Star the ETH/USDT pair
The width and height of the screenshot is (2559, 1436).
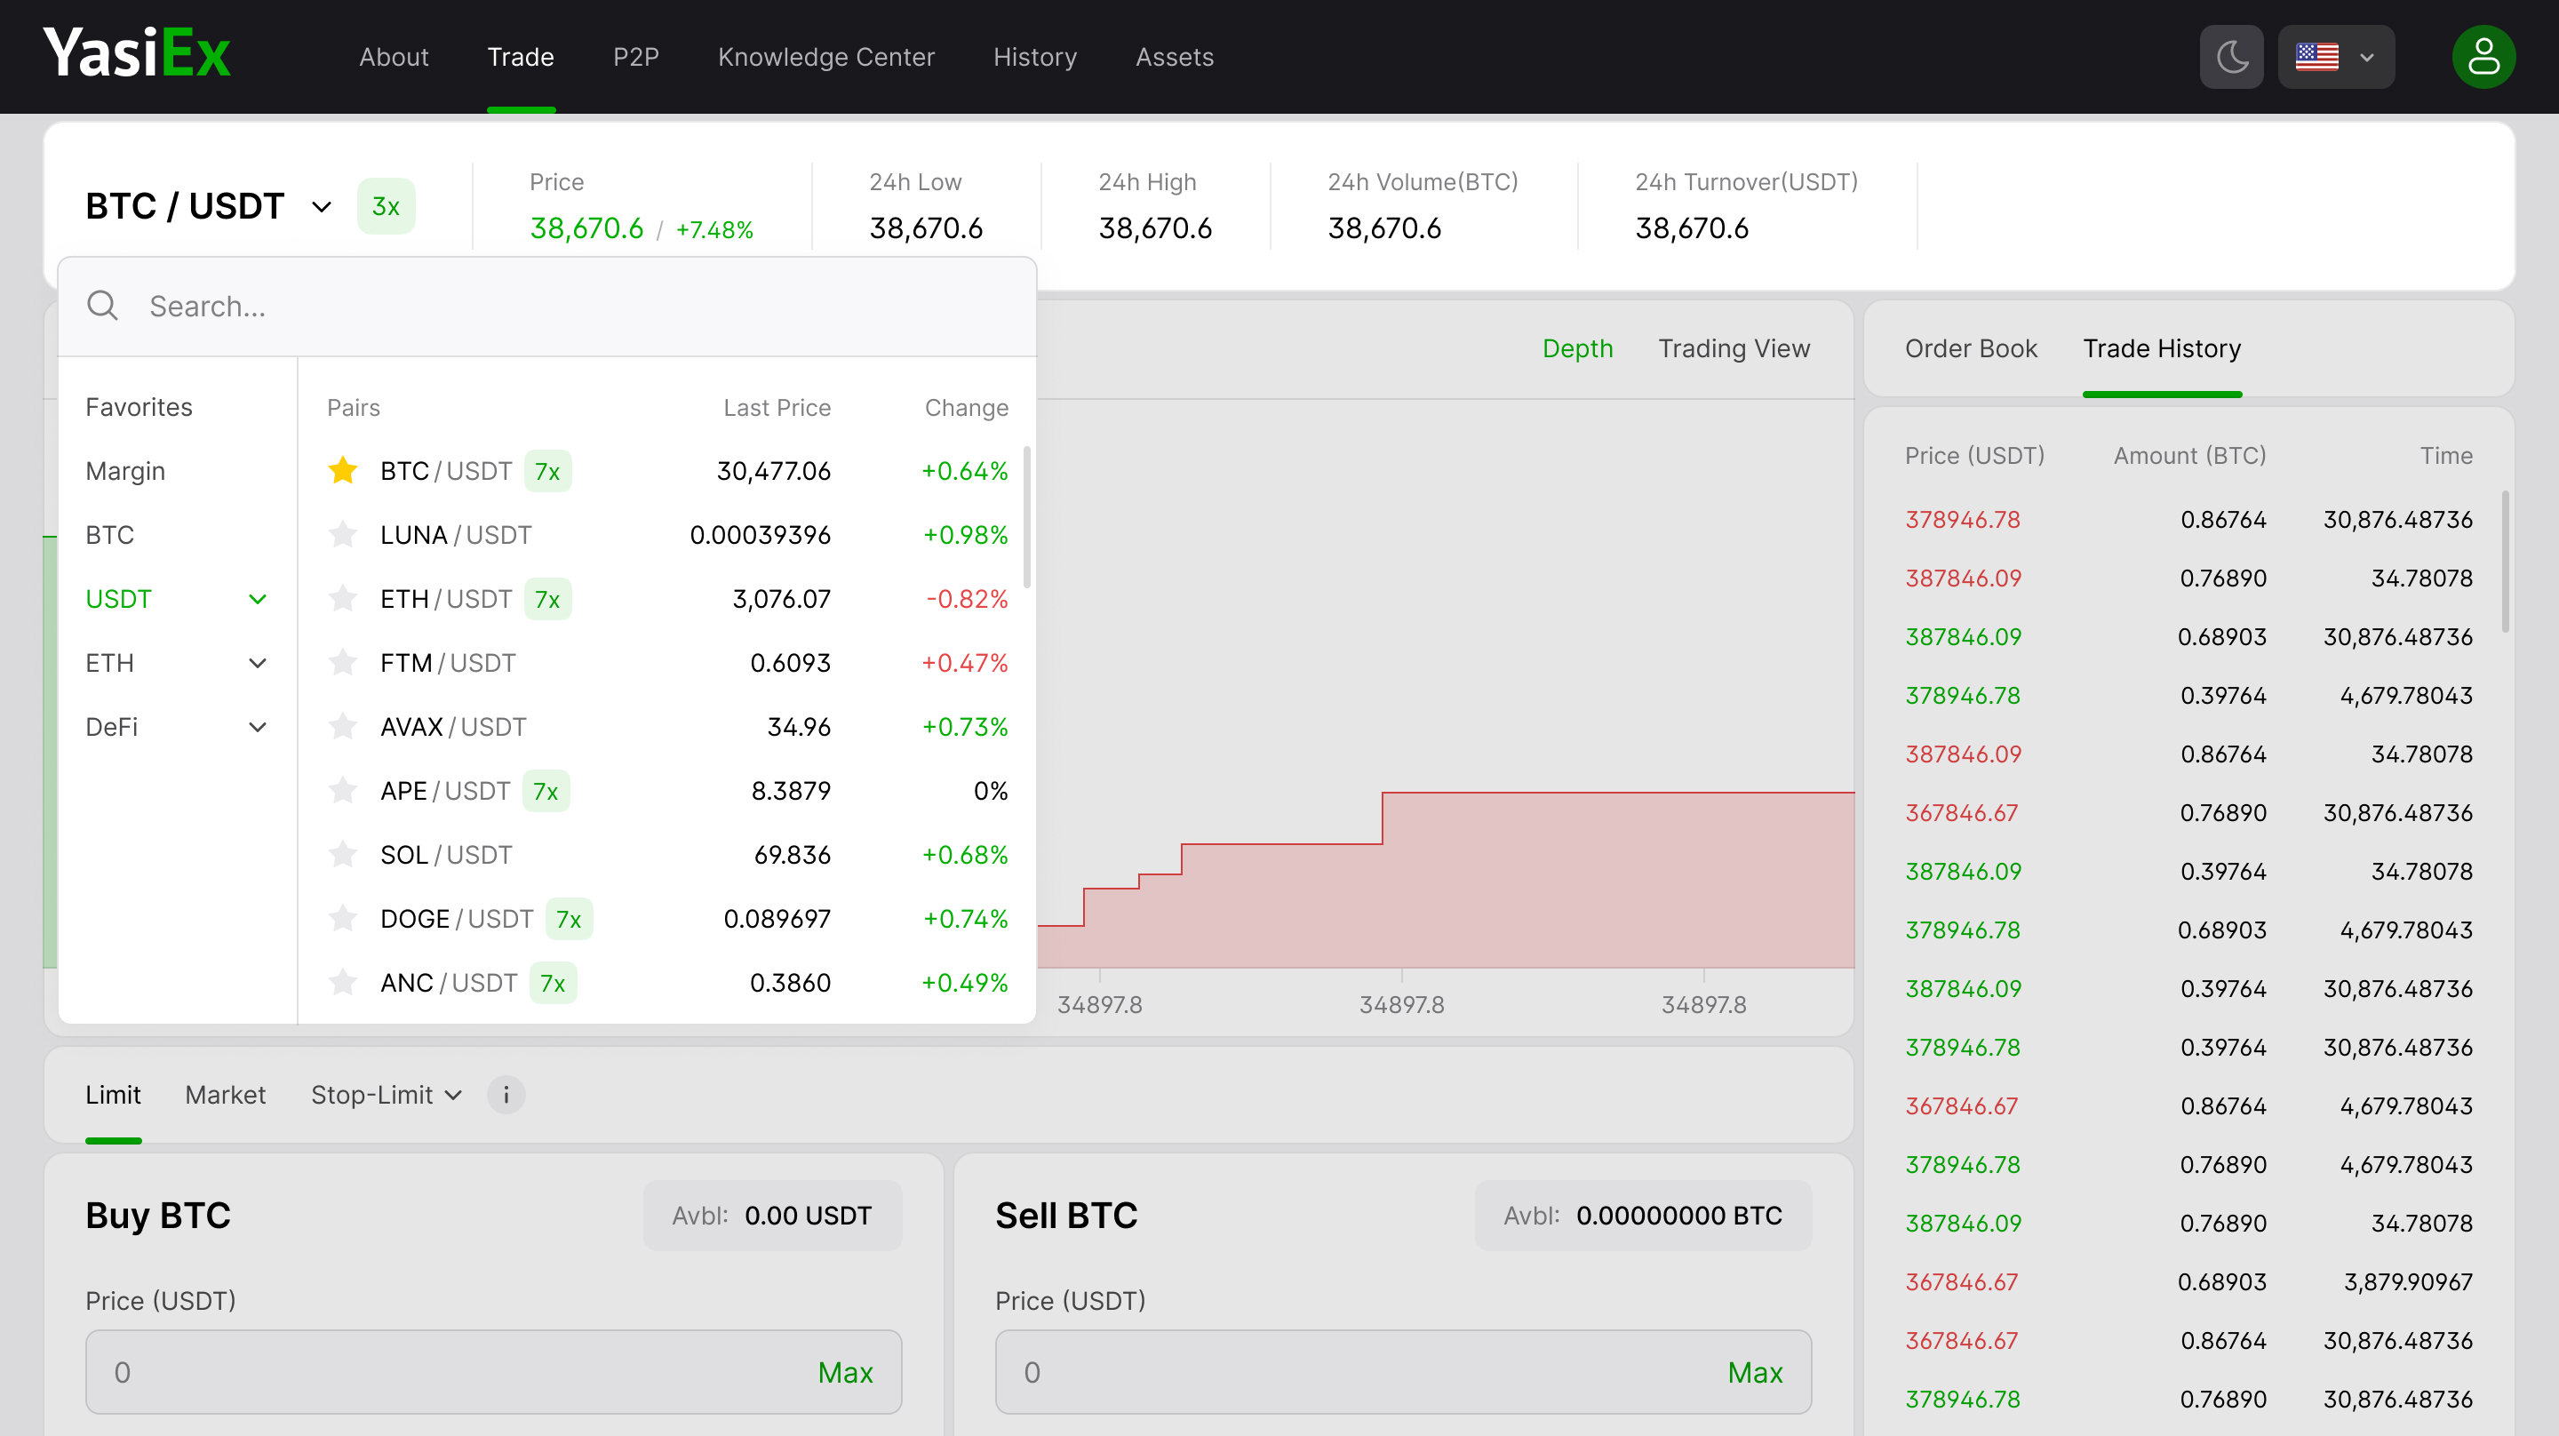(x=343, y=598)
